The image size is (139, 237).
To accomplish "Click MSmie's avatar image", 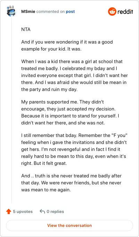I will [x=11, y=11].
